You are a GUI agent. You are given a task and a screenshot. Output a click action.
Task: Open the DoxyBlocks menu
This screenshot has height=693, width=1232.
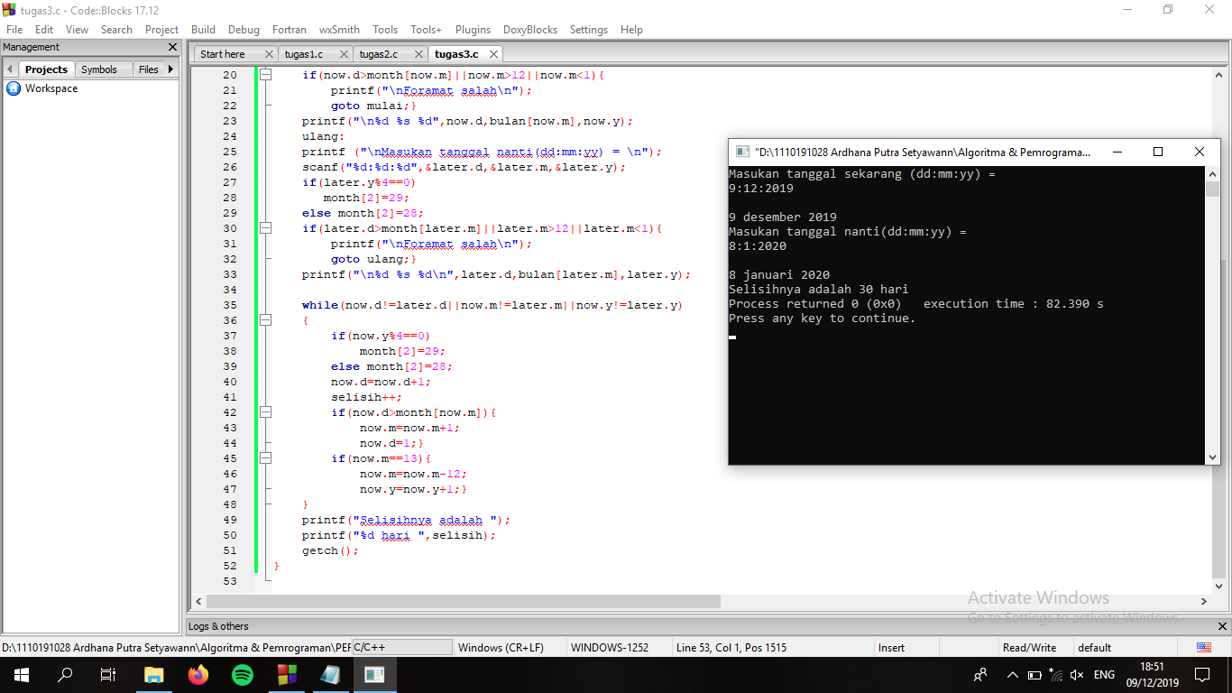[530, 30]
